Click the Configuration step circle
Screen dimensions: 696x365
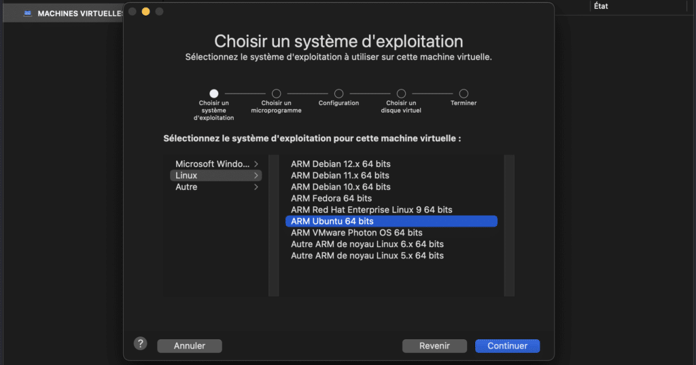338,94
